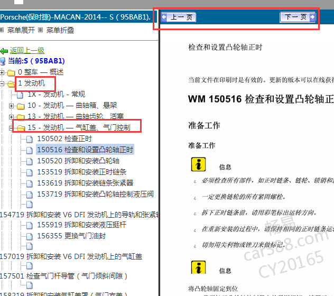Select 当前:S (95BAB1) node
334x296 pixels.
click(36, 61)
